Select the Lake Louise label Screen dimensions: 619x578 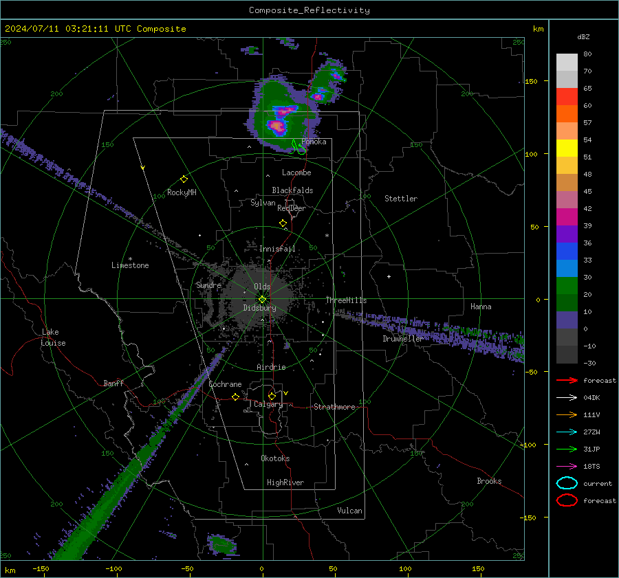click(53, 337)
